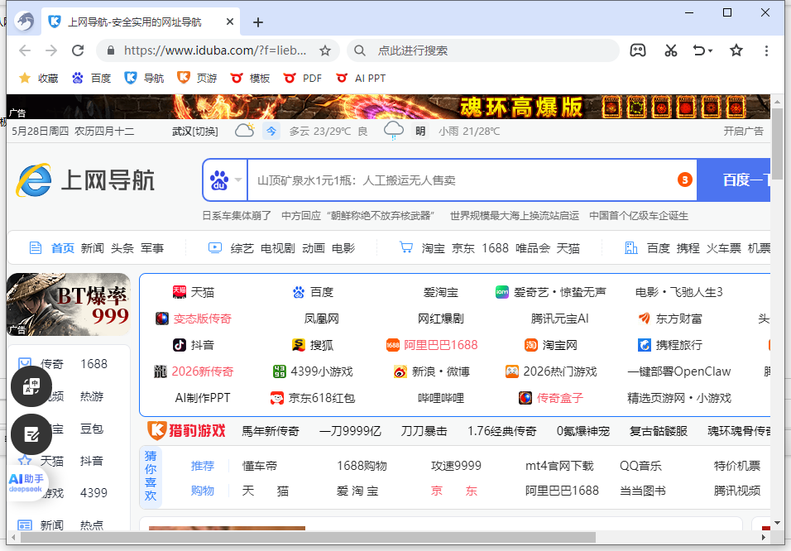
Task: Open 模板 bookmark
Action: [250, 79]
